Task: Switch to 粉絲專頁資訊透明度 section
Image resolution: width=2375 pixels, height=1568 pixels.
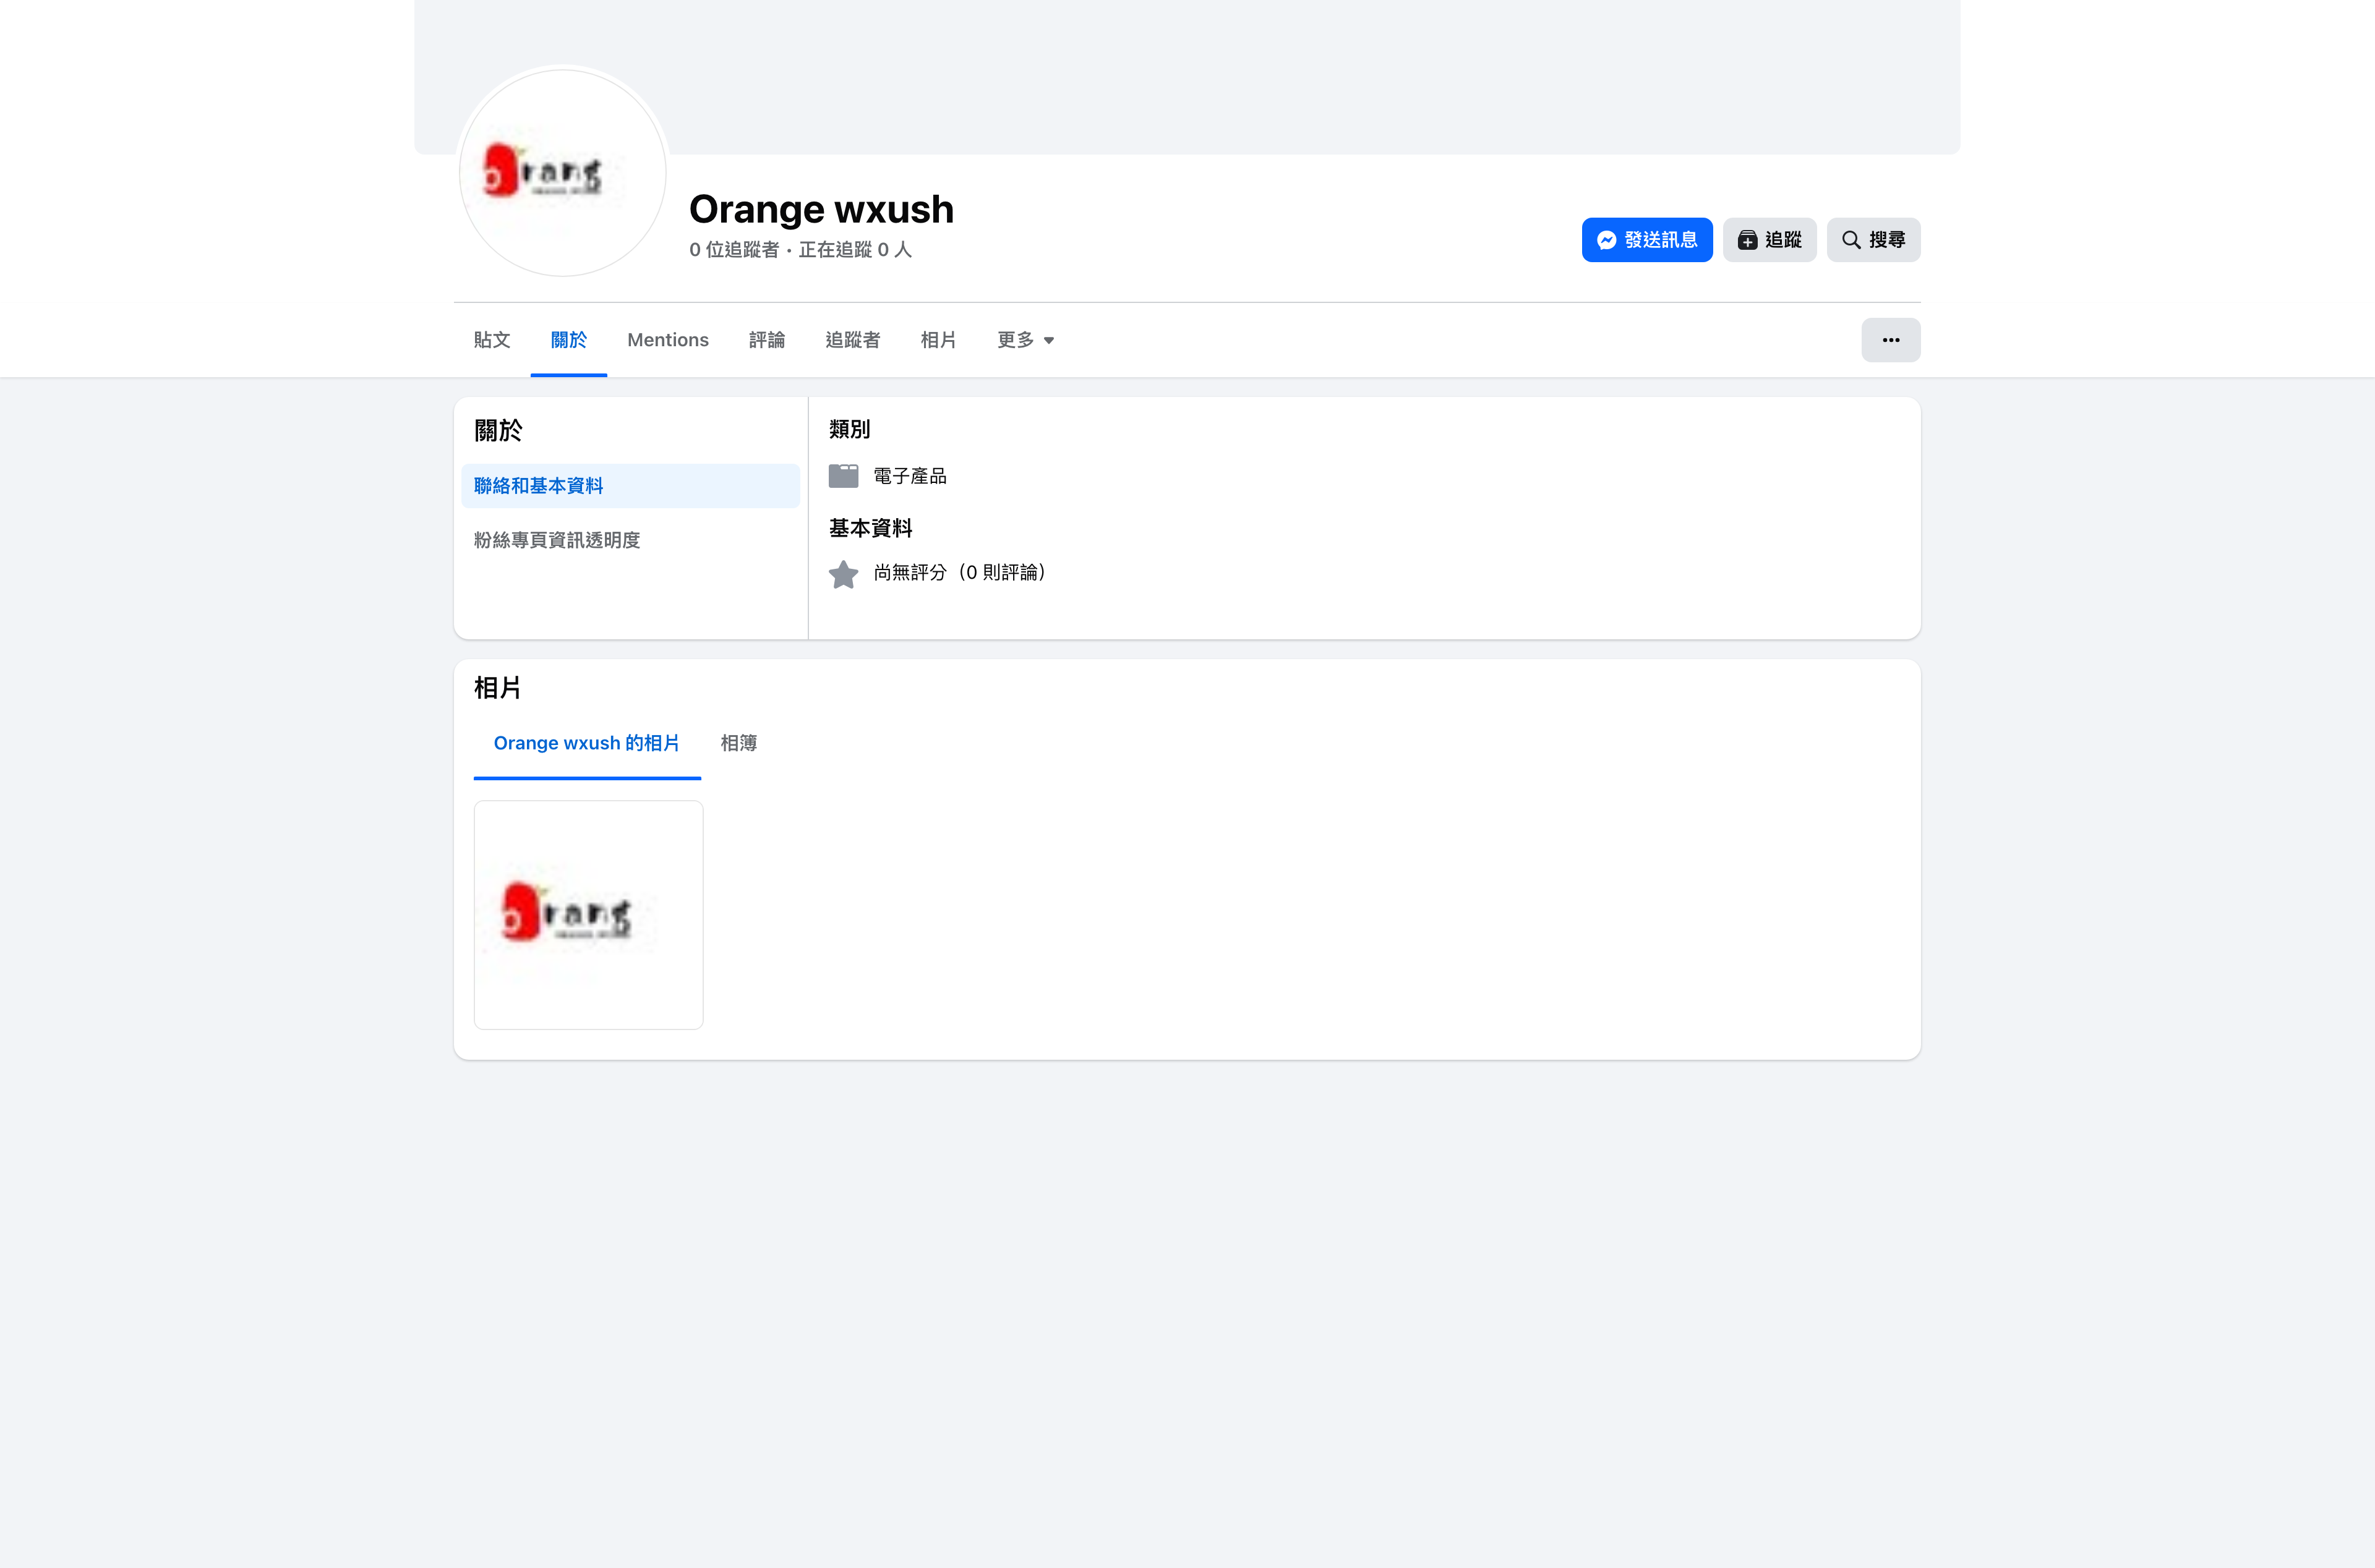Action: [557, 539]
